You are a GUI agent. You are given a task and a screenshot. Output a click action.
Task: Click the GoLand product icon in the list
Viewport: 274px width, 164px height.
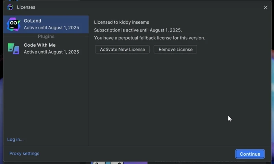click(14, 24)
